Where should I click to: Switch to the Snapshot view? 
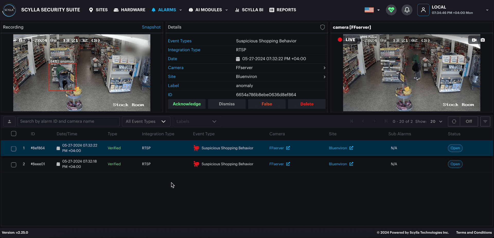[x=151, y=27]
